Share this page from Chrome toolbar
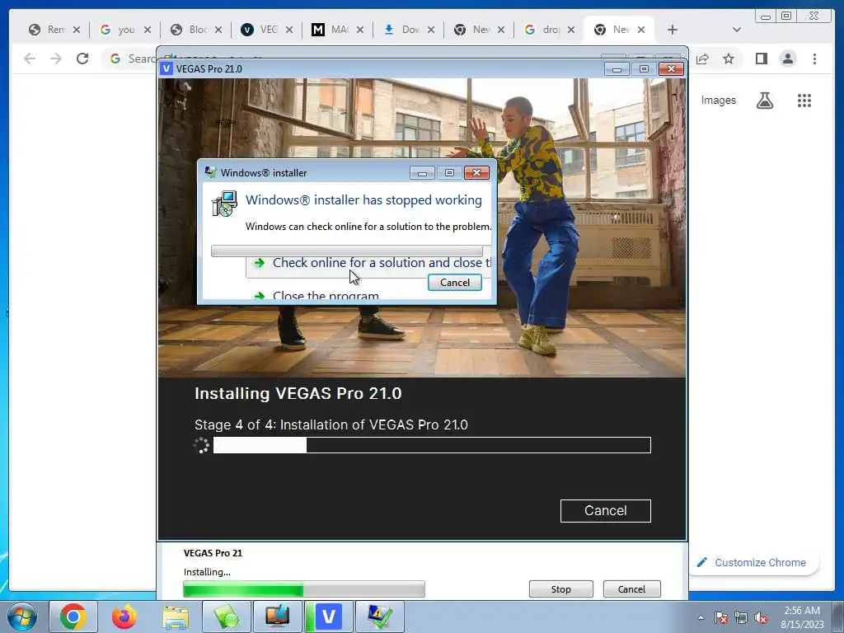The image size is (844, 633). tap(702, 59)
